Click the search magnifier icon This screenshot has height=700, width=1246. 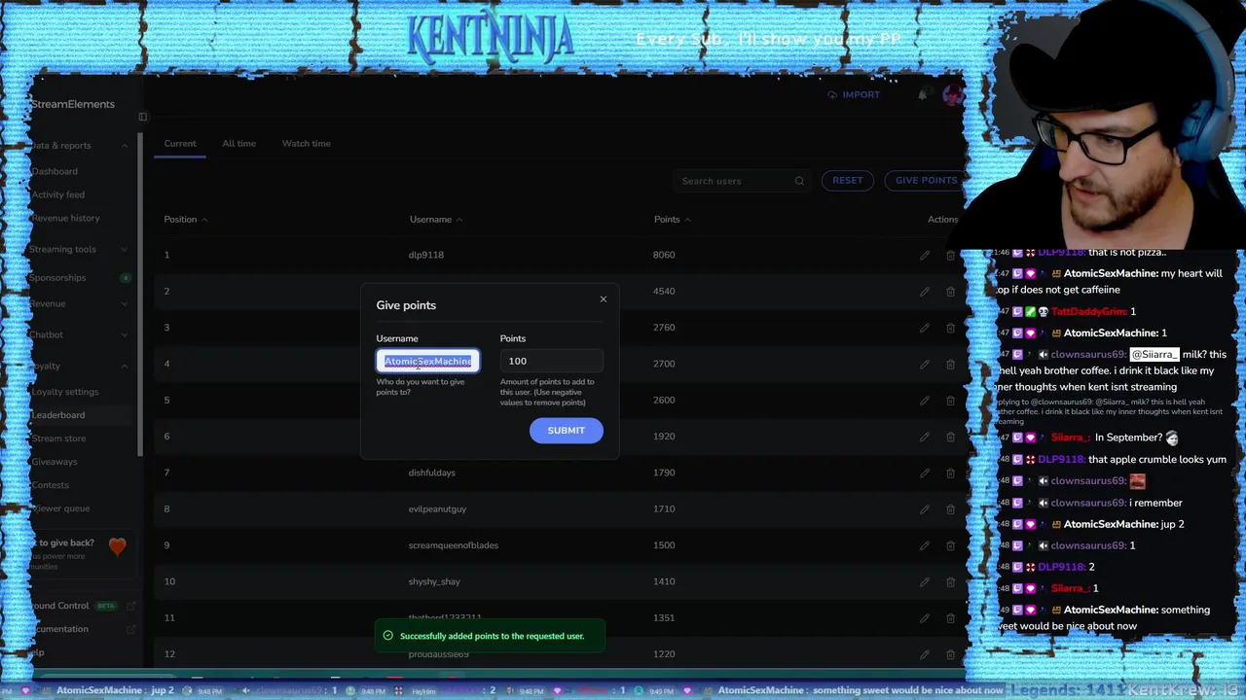pyautogui.click(x=799, y=181)
